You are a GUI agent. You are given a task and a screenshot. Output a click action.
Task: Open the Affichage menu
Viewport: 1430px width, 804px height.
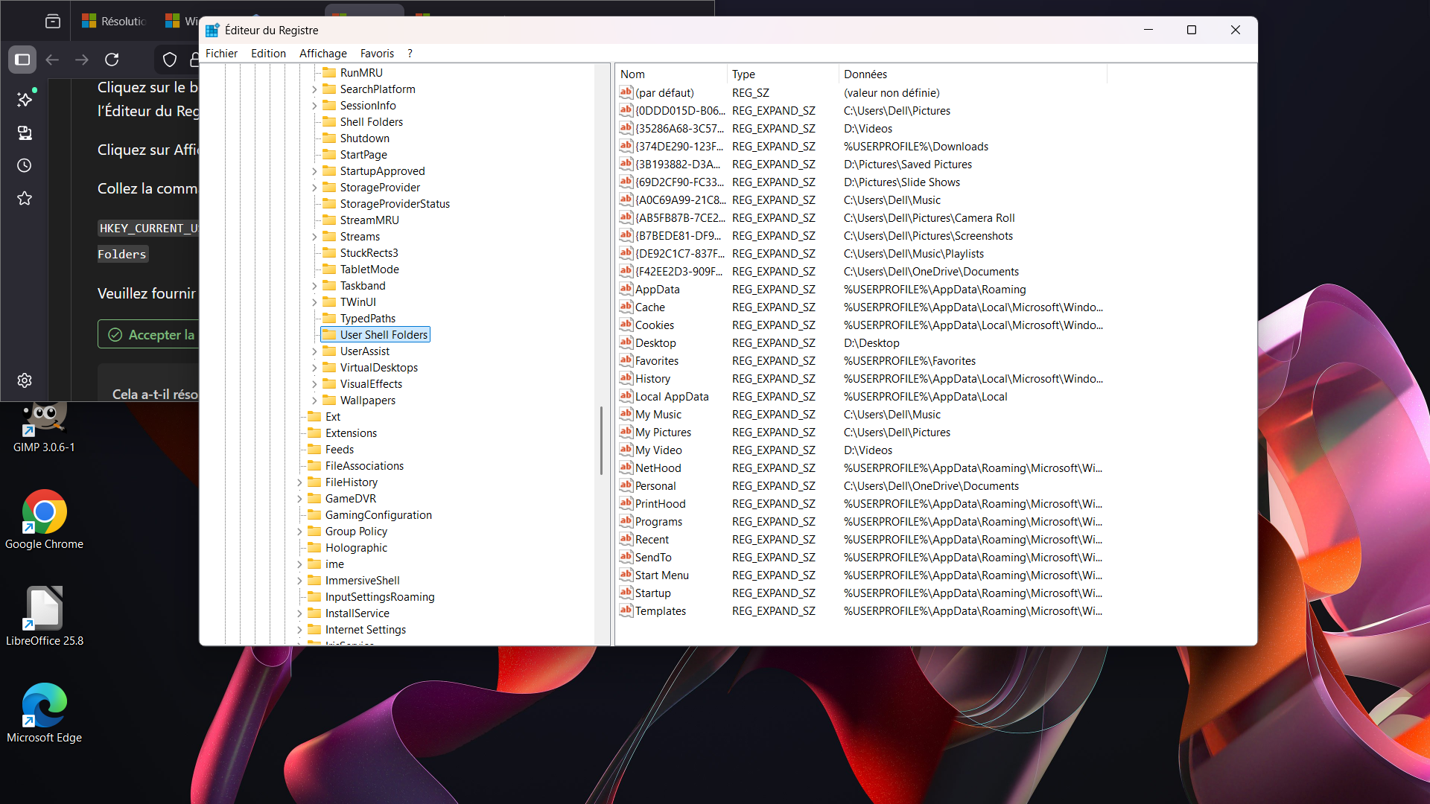coord(323,53)
